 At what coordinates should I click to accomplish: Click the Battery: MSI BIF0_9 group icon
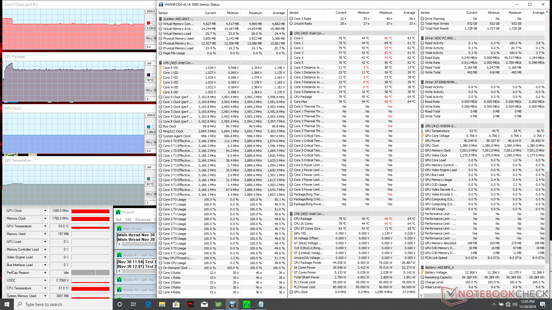click(x=422, y=268)
